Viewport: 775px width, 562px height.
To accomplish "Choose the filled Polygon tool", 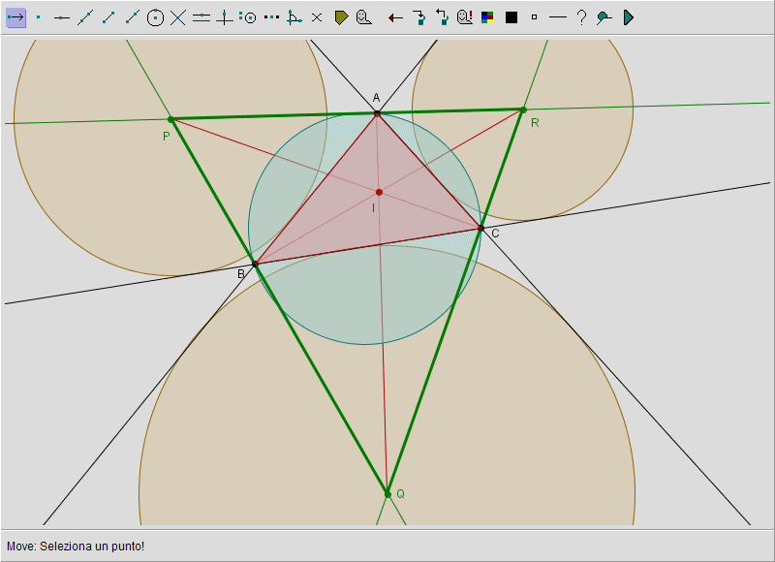I will [341, 17].
